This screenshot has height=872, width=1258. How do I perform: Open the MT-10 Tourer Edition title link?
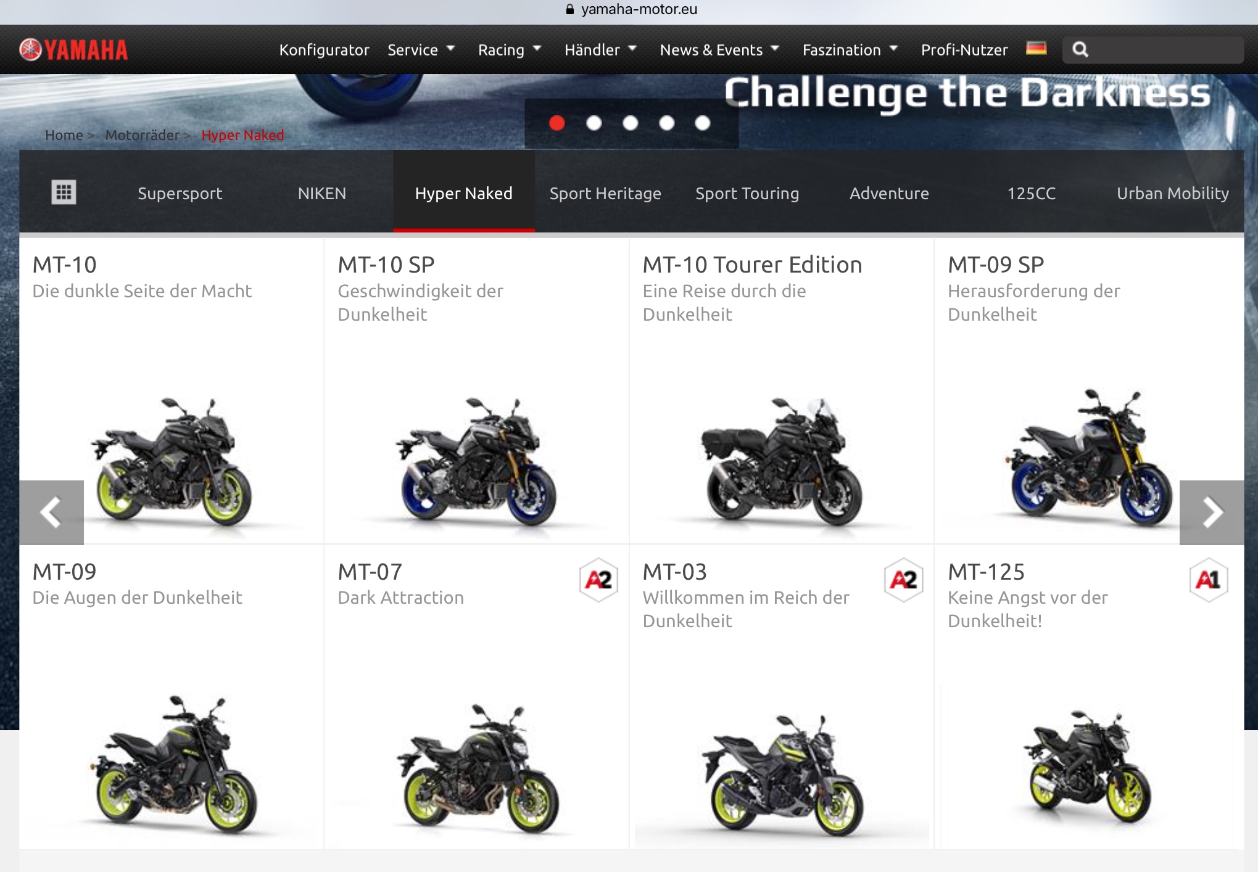(752, 265)
